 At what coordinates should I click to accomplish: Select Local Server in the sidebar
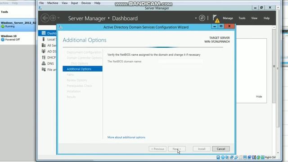pos(47,39)
